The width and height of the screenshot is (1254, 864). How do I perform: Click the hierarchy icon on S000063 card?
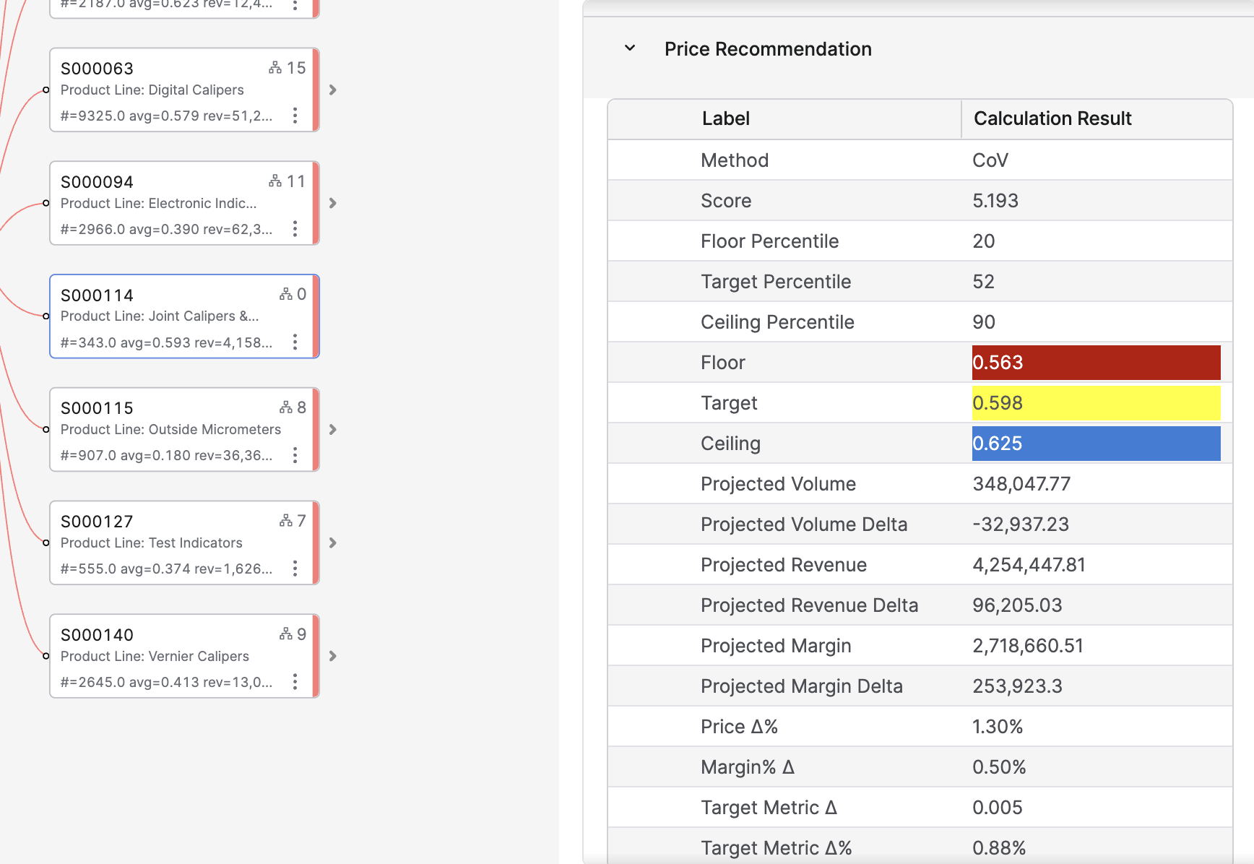pyautogui.click(x=277, y=68)
